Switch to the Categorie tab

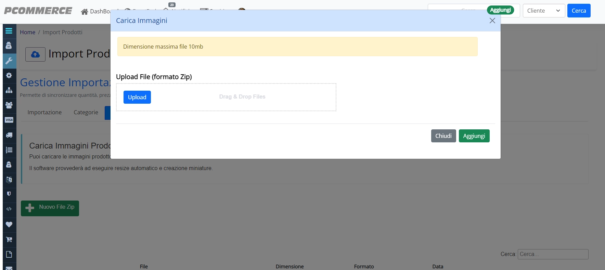[86, 112]
